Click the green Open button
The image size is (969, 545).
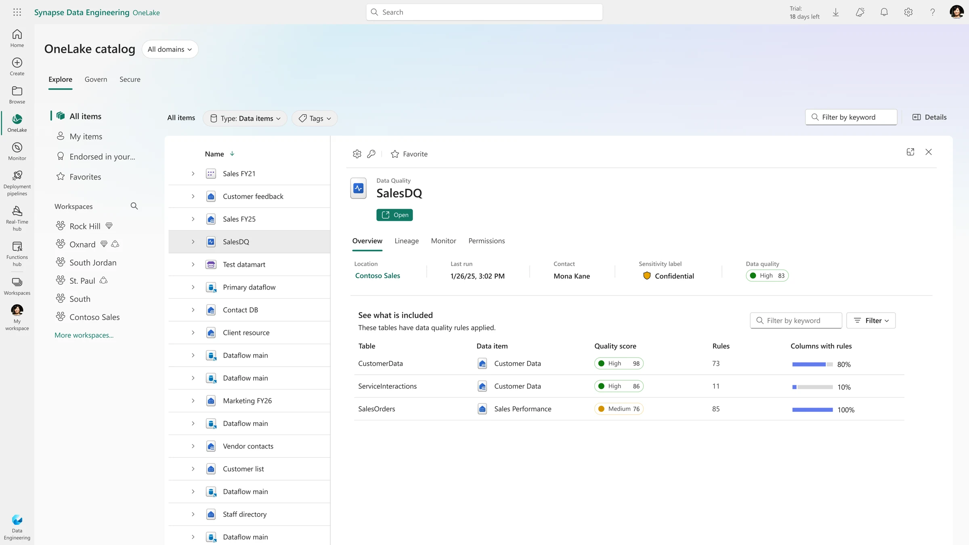[x=394, y=215]
